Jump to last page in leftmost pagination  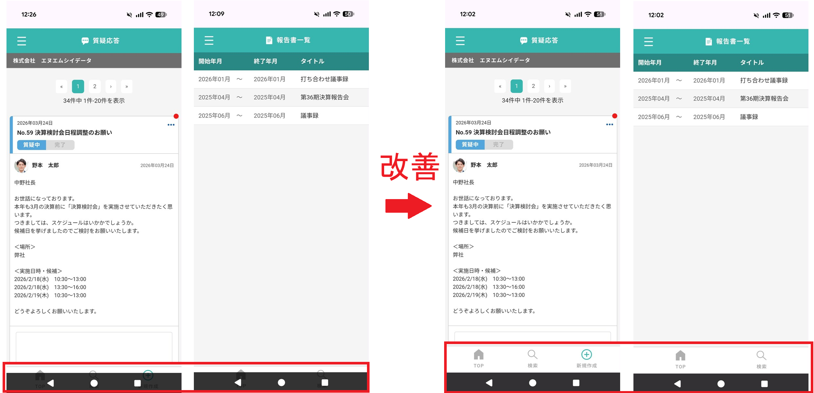click(127, 87)
